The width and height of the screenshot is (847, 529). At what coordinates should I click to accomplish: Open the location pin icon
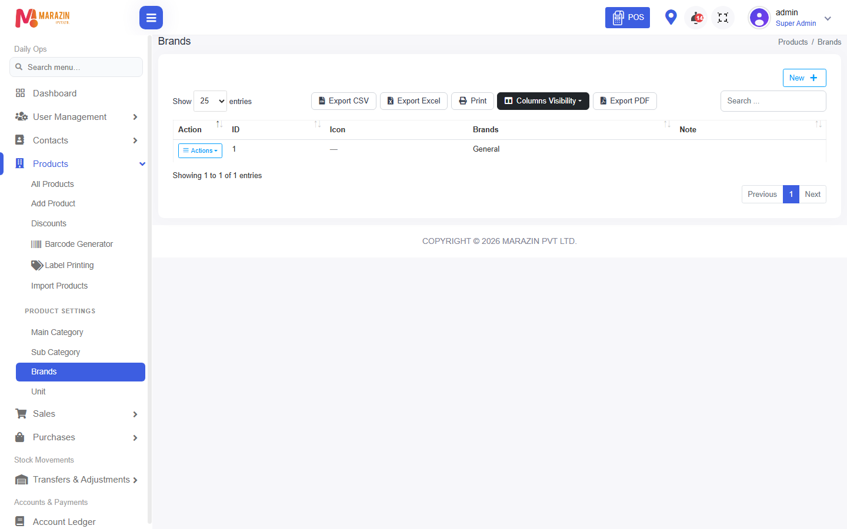click(x=671, y=17)
